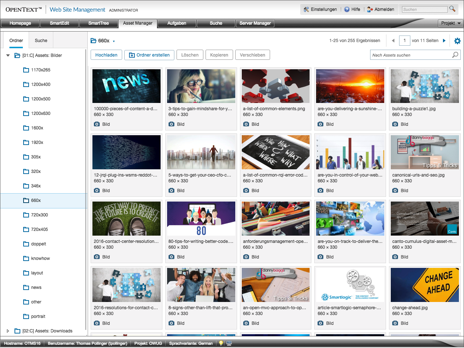The image size is (464, 348).
Task: Click the Hochladen button
Action: [106, 55]
